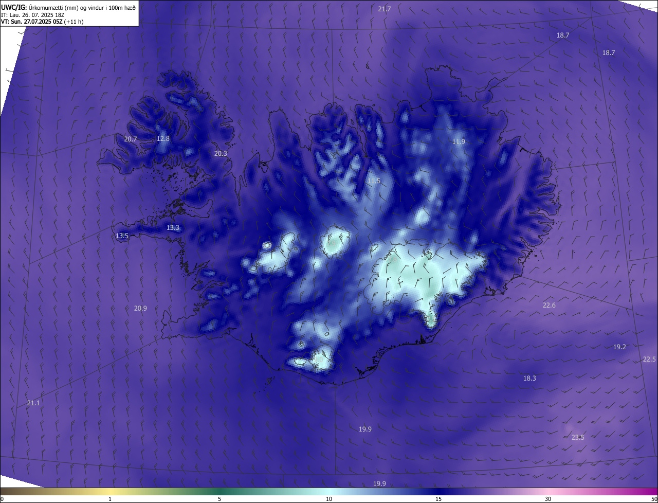Click the 22.5 value label
The height and width of the screenshot is (503, 658).
[x=649, y=360]
